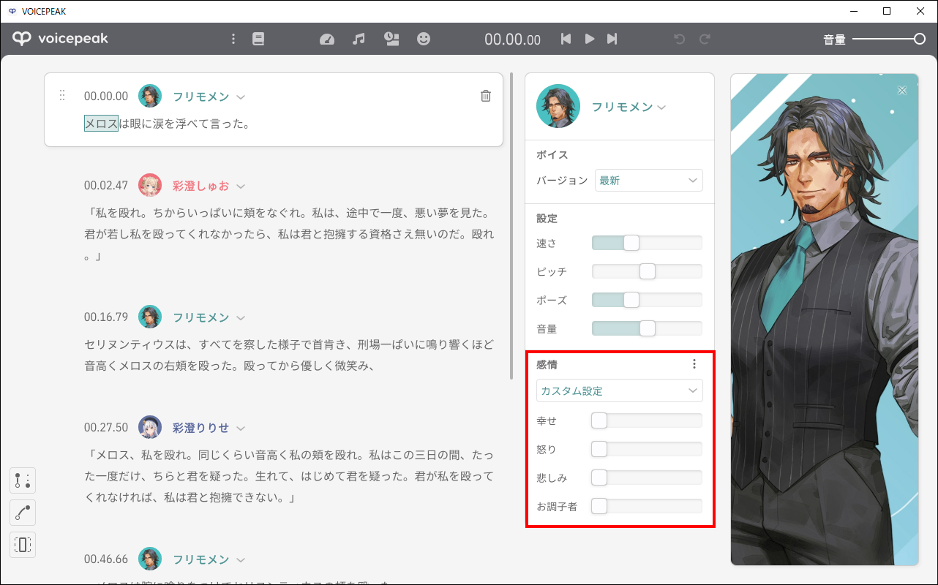This screenshot has height=585, width=938.
Task: Open the speed gauge icon in toolbar
Action: [x=327, y=39]
